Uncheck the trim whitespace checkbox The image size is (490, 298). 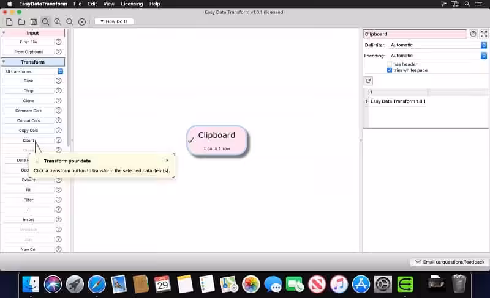tap(390, 70)
